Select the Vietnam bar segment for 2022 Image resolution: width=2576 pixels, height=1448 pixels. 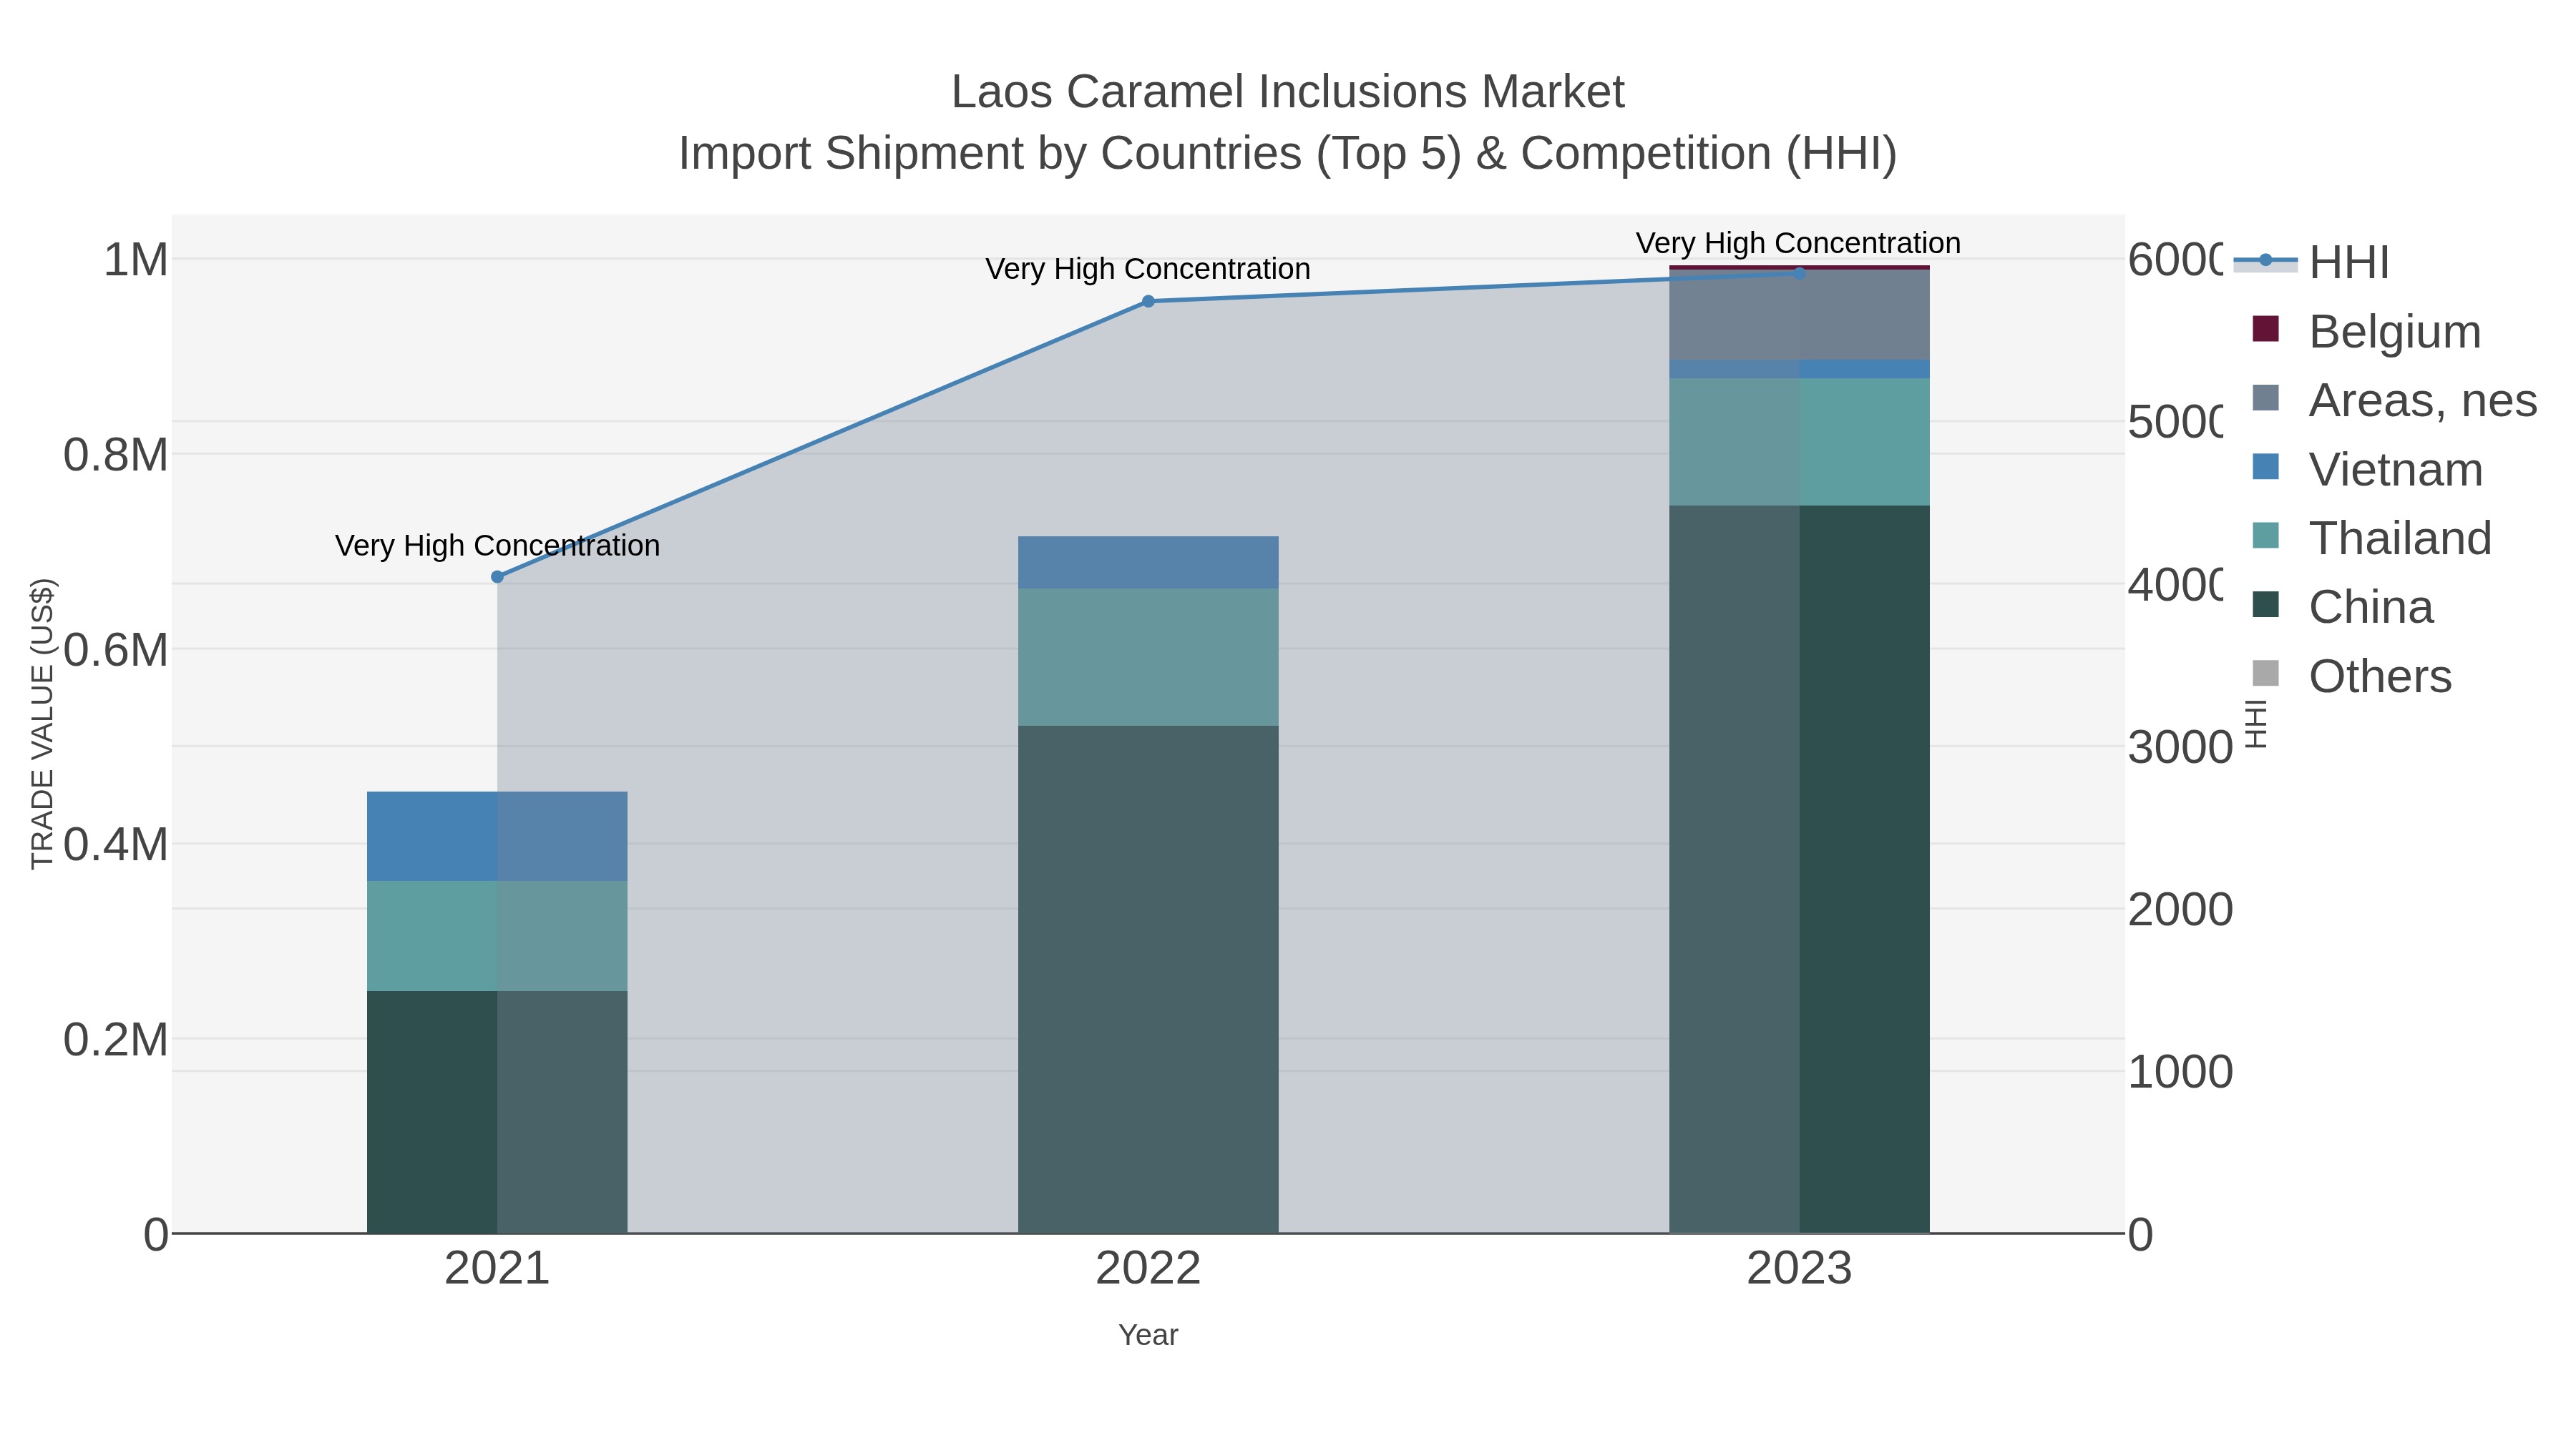coord(1148,563)
